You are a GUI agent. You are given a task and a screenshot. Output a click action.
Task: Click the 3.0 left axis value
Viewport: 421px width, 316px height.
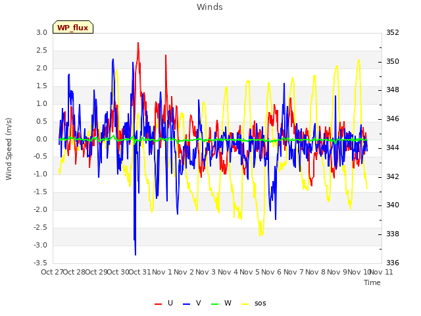click(x=41, y=33)
